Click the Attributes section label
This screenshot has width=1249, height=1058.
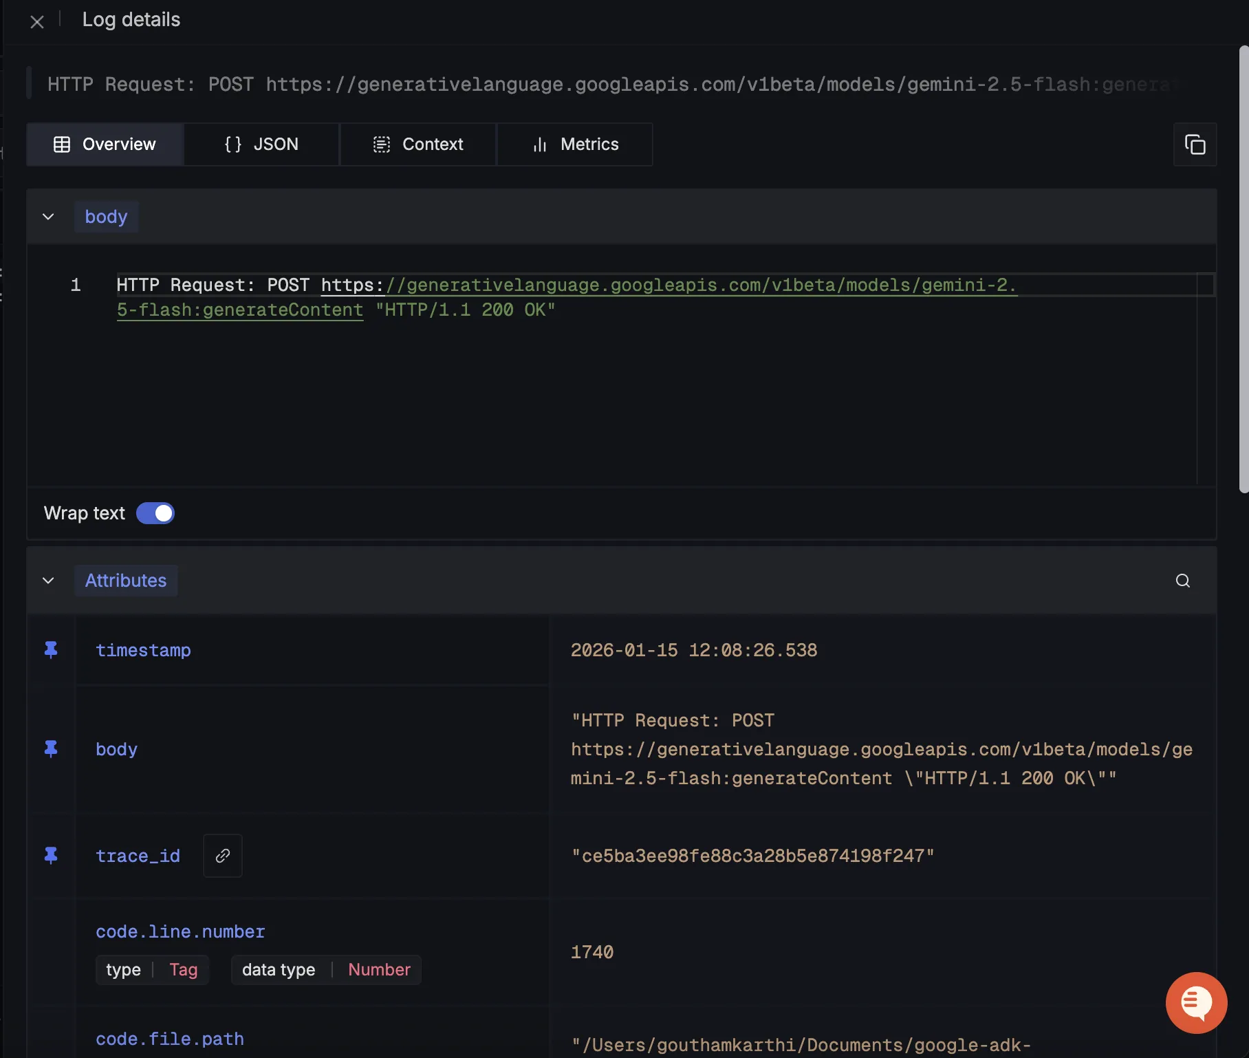point(126,581)
